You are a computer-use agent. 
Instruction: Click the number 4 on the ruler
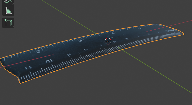click(113, 33)
